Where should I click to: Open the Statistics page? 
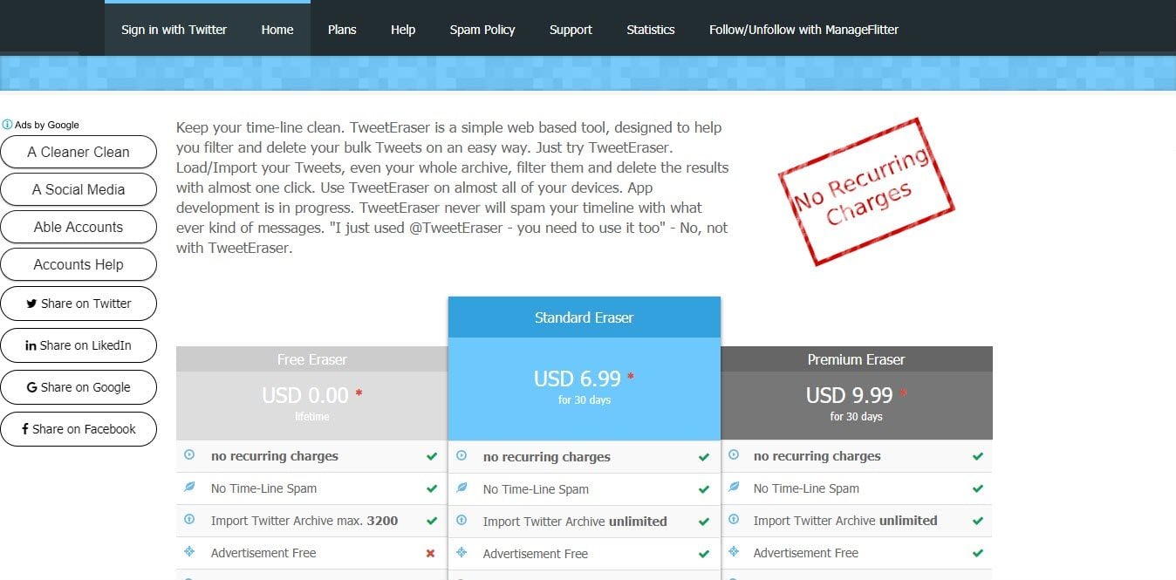coord(651,30)
